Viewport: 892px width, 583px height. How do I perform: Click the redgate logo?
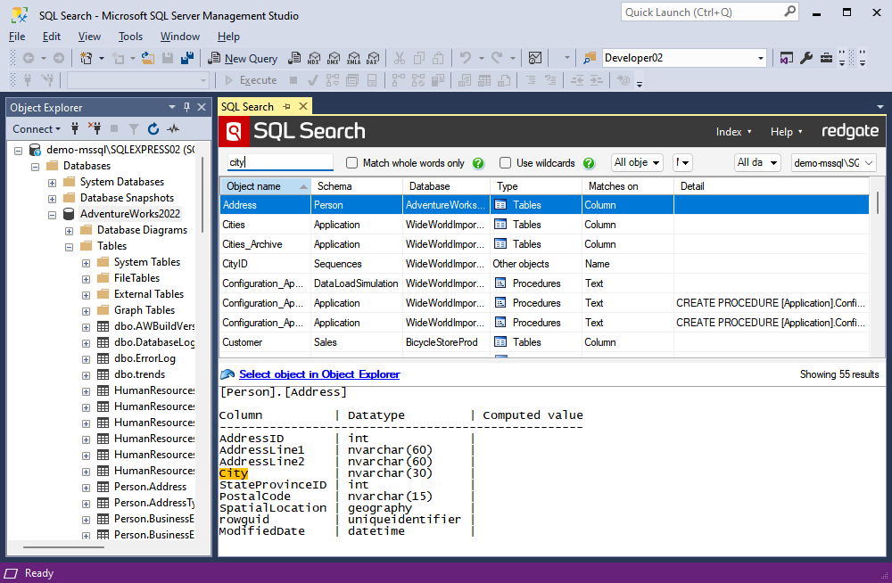850,131
